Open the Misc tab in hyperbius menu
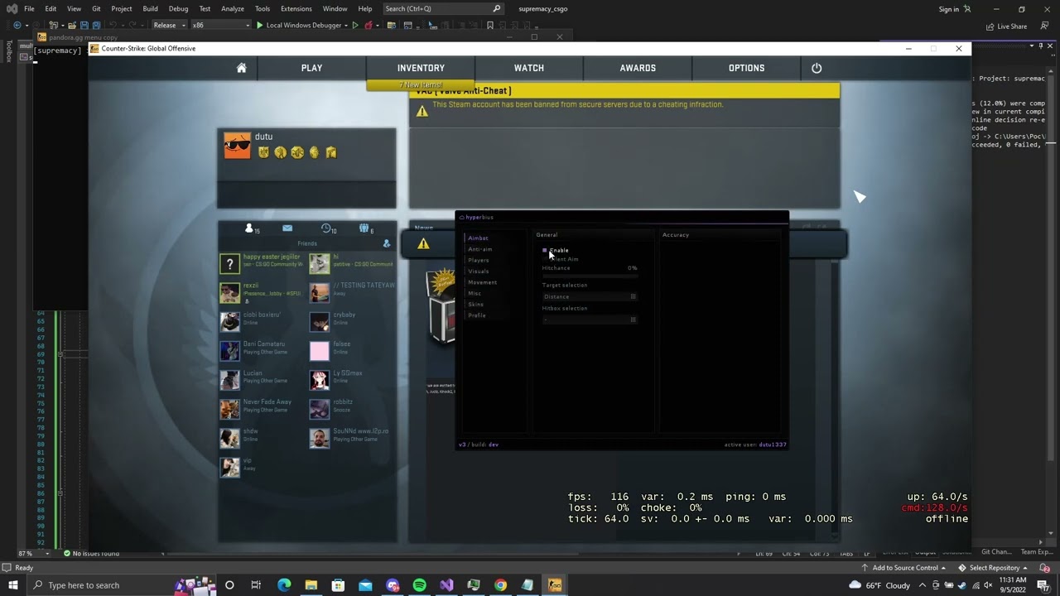1060x596 pixels. [475, 293]
